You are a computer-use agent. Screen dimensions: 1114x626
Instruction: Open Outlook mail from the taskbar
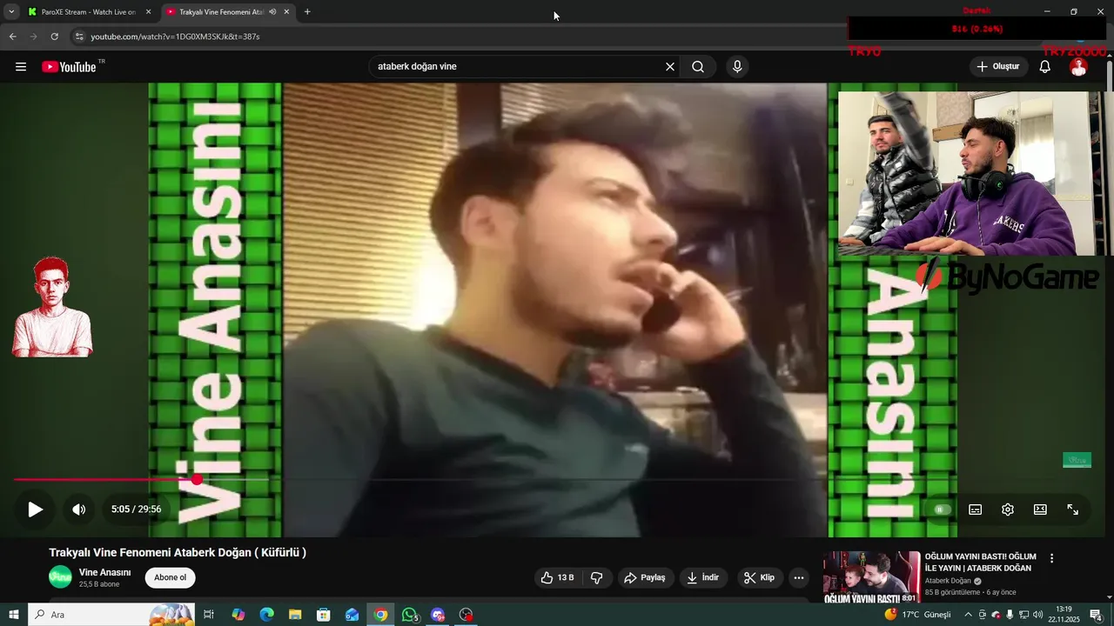[x=352, y=615]
